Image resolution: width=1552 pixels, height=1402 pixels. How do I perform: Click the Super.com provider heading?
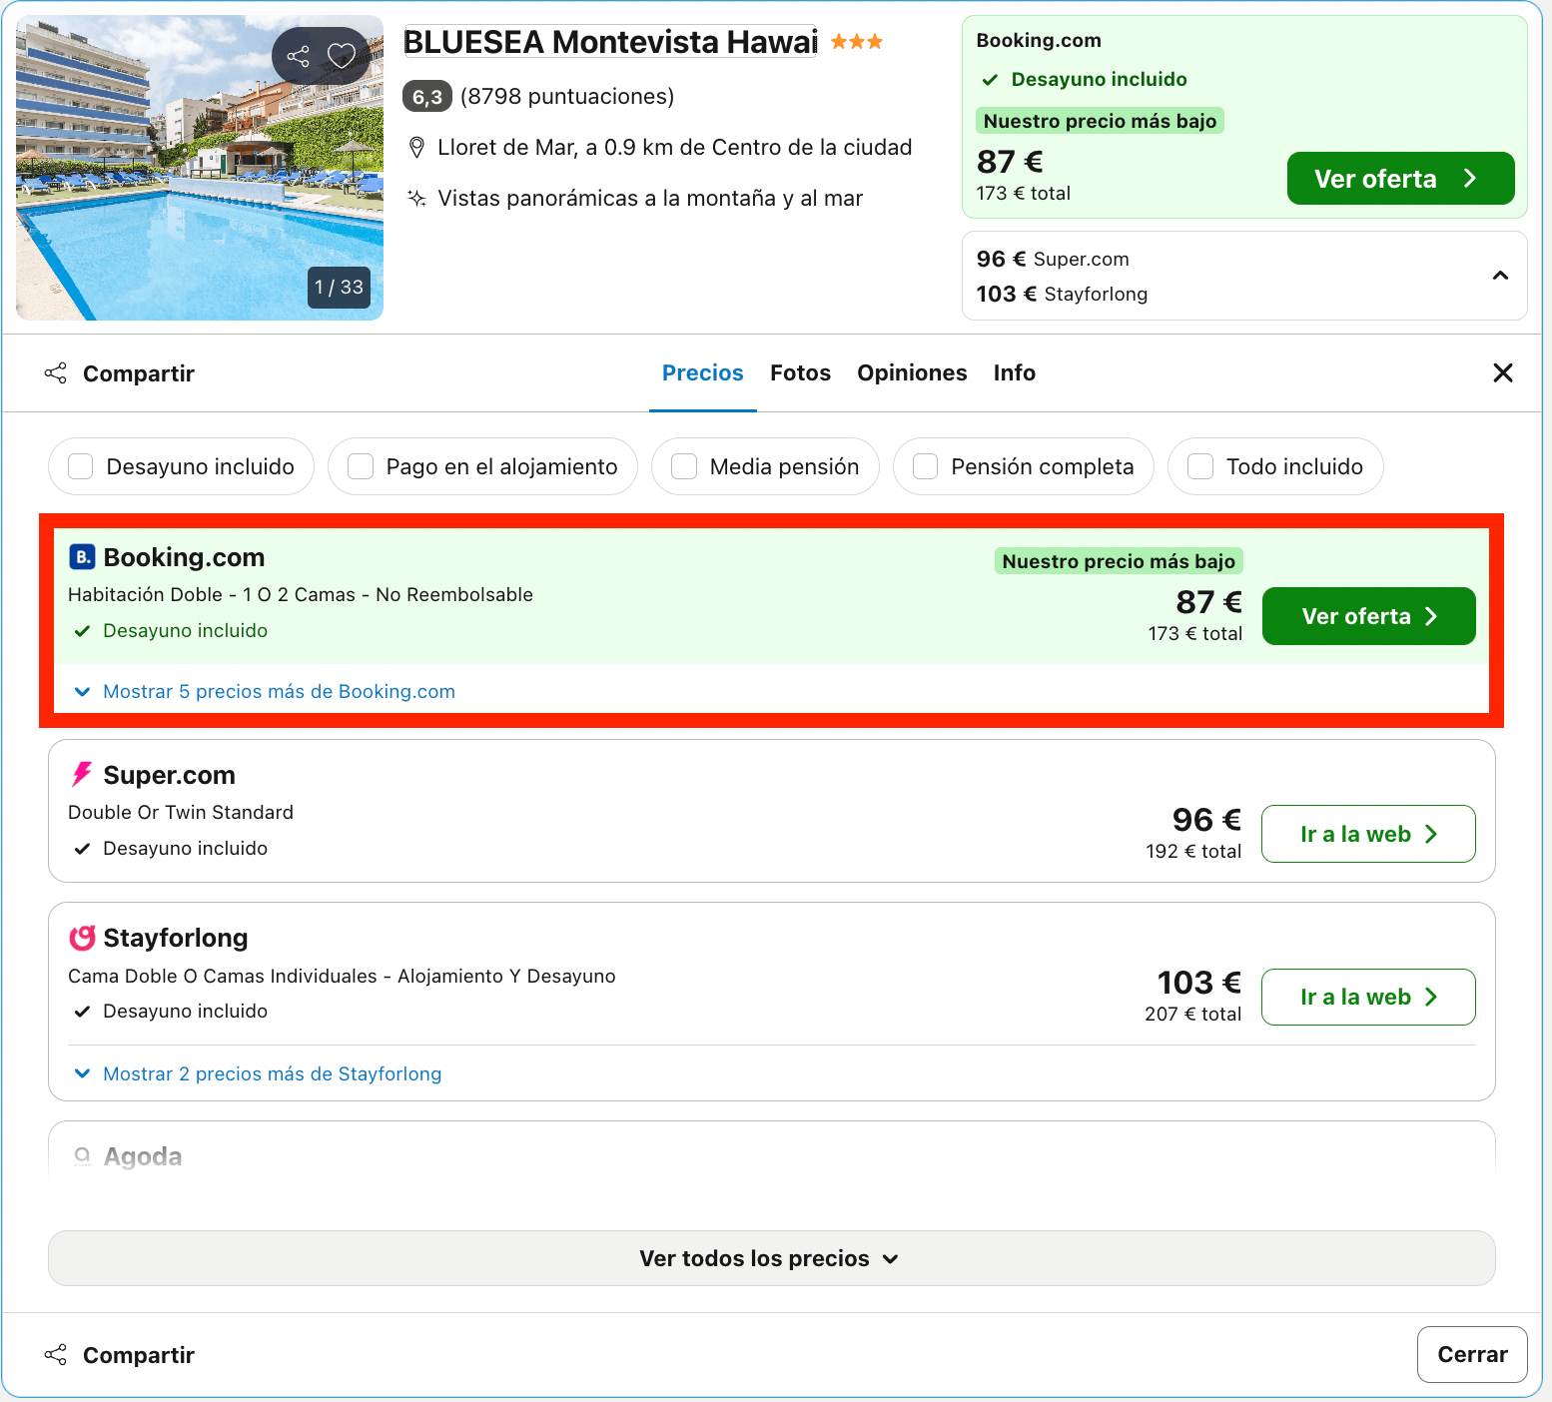[x=170, y=775]
